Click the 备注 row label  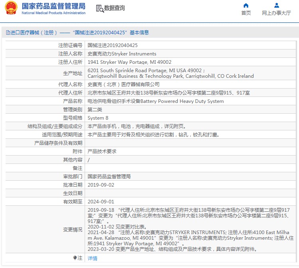pyautogui.click(x=77, y=168)
